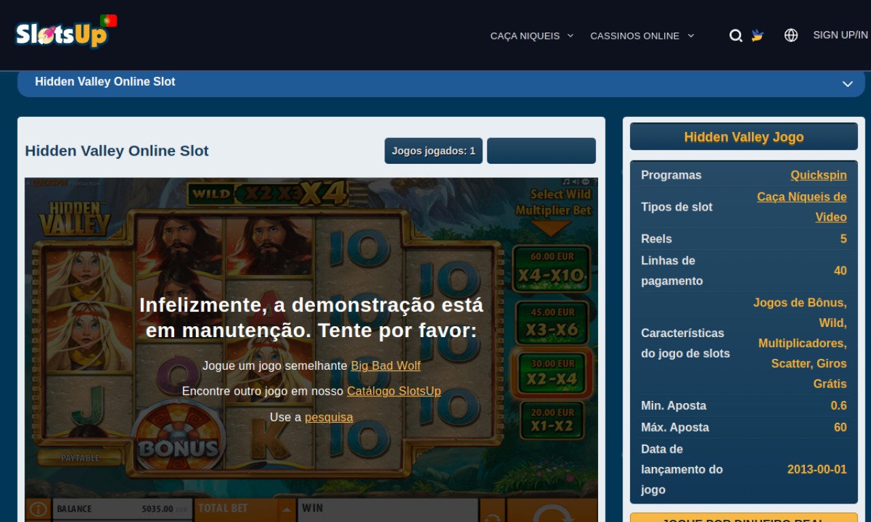The height and width of the screenshot is (522, 871).
Task: Expand the Cassinos Online menu chevron
Action: 691,35
